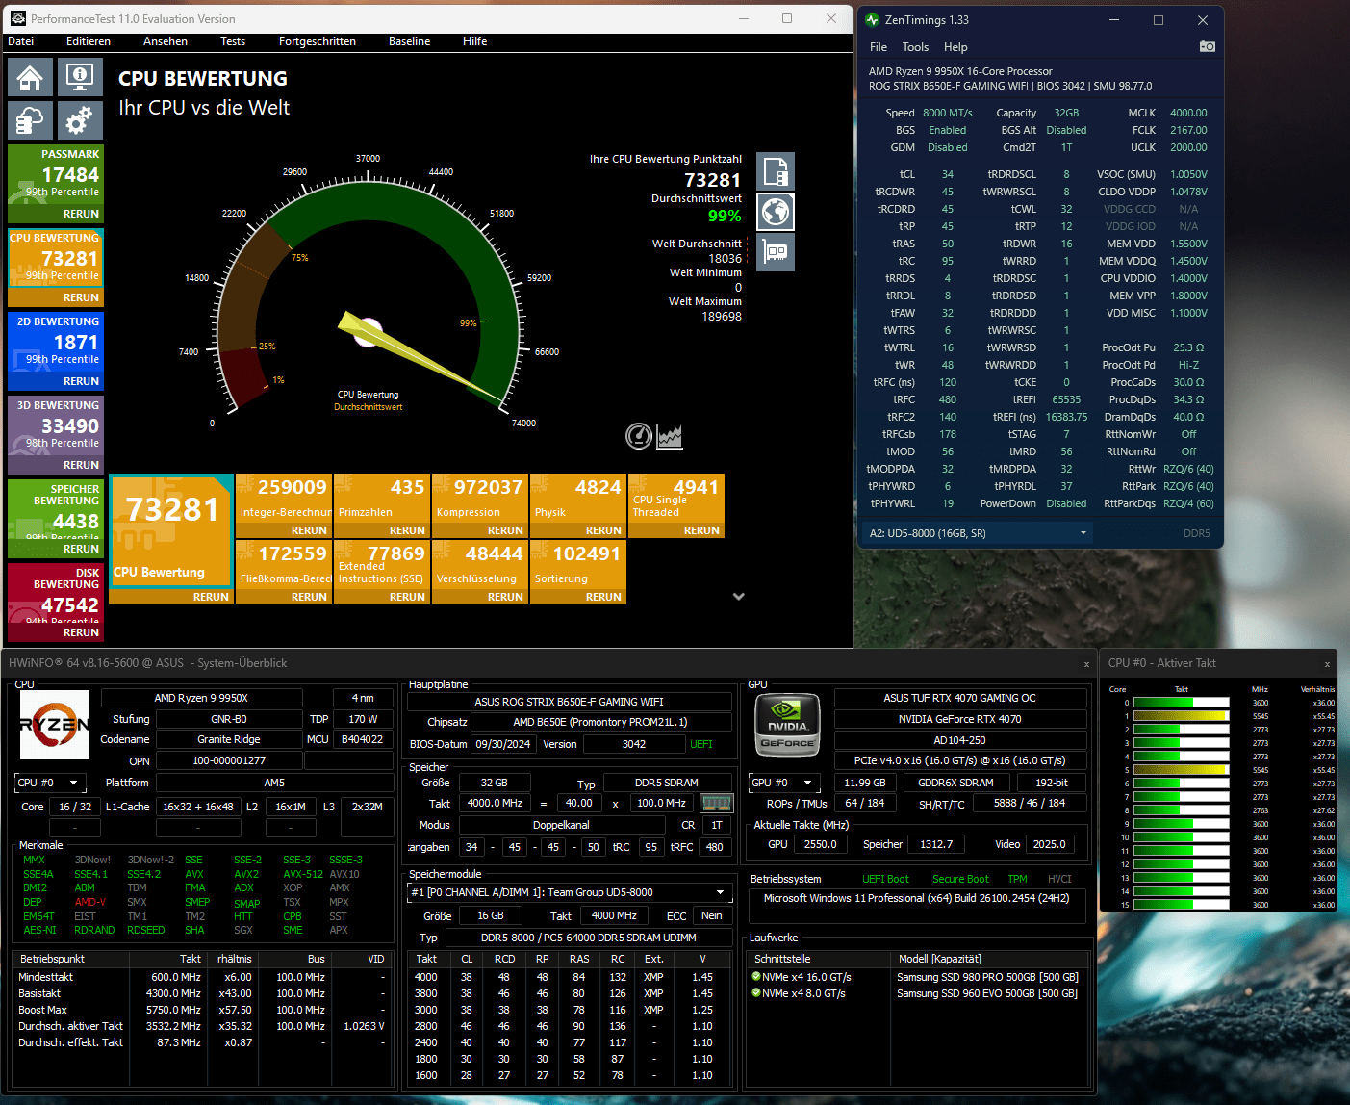Close the HWiNFO System-Überblick panel
The width and height of the screenshot is (1350, 1105).
tap(1086, 664)
